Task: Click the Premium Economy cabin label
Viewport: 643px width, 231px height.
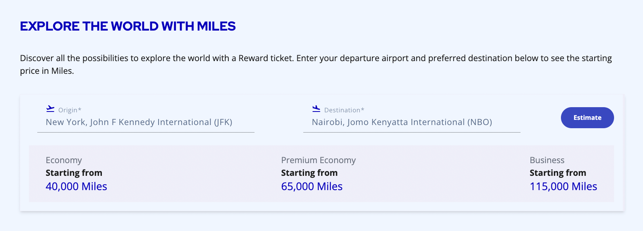Action: tap(318, 160)
